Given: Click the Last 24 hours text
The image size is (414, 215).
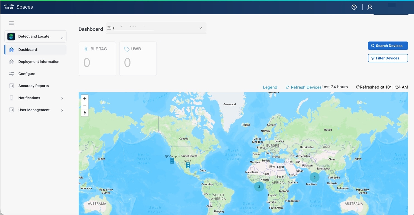Looking at the screenshot, I should 335,87.
